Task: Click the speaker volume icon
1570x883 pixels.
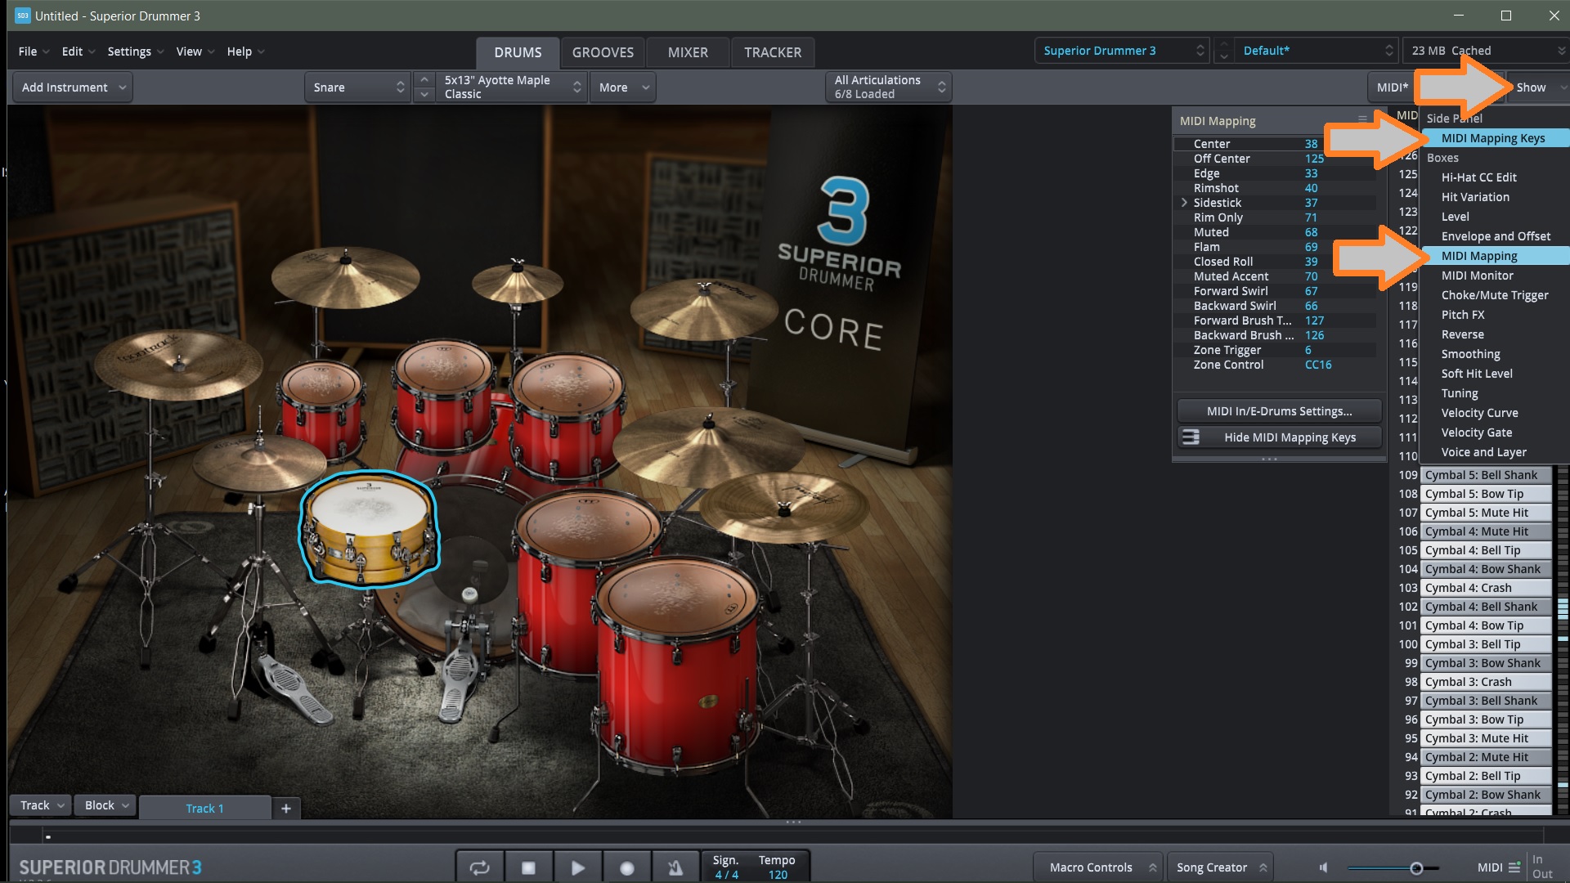Action: coord(1324,867)
